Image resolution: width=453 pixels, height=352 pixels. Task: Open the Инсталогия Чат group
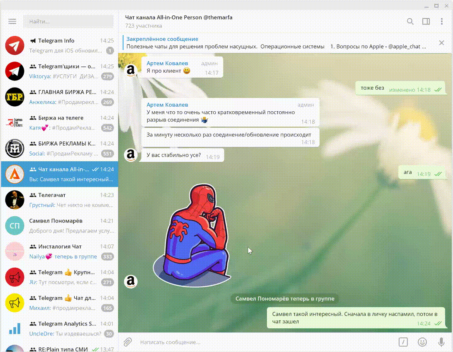point(59,251)
